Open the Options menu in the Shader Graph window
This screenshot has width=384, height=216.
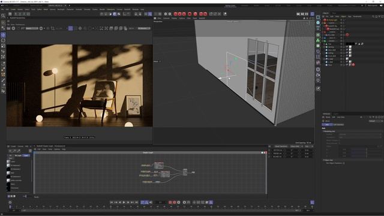[57, 149]
